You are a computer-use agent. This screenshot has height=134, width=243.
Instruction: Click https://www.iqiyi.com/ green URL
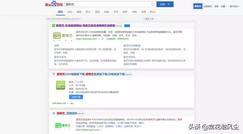(86, 39)
